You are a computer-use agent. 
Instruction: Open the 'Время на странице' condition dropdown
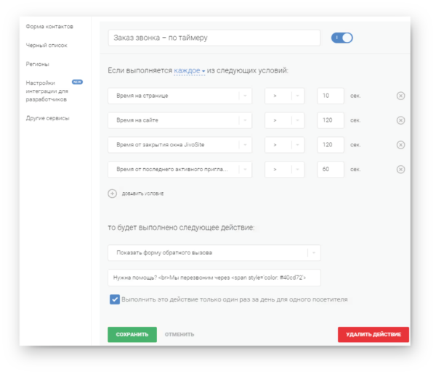point(180,96)
